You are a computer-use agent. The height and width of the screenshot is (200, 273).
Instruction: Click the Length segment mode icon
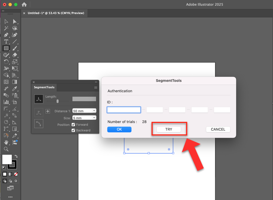[39, 99]
